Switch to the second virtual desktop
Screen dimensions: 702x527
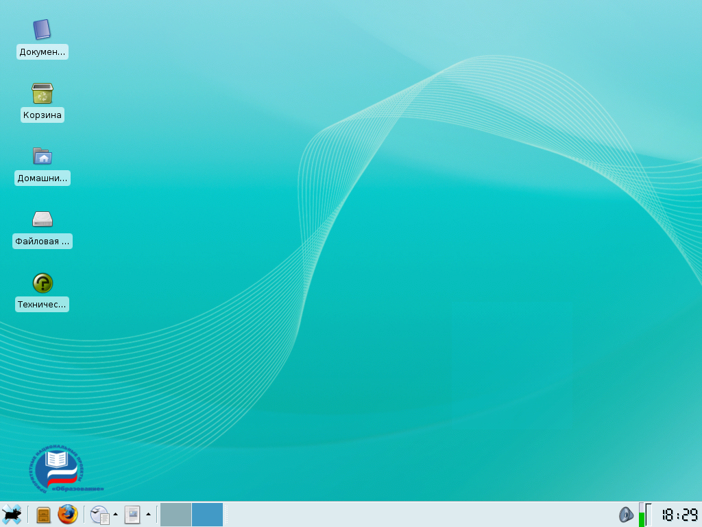(206, 514)
